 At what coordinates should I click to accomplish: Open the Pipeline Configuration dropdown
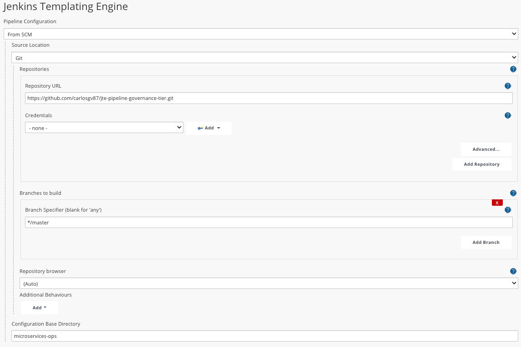[x=260, y=34]
